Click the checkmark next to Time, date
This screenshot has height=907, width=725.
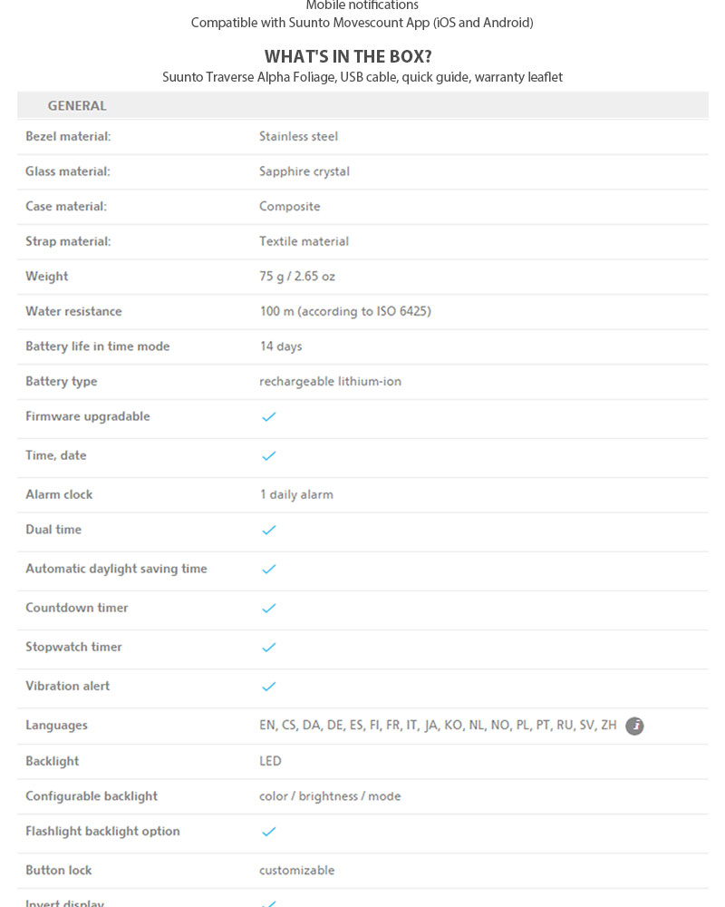(x=268, y=456)
